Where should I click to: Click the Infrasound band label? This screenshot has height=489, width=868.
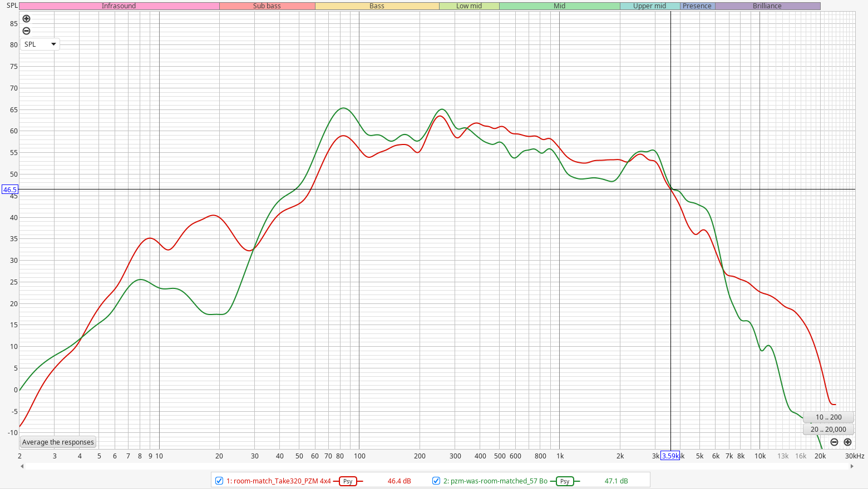click(x=119, y=6)
